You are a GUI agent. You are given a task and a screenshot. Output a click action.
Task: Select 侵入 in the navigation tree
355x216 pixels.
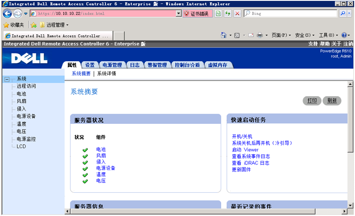[21, 109]
